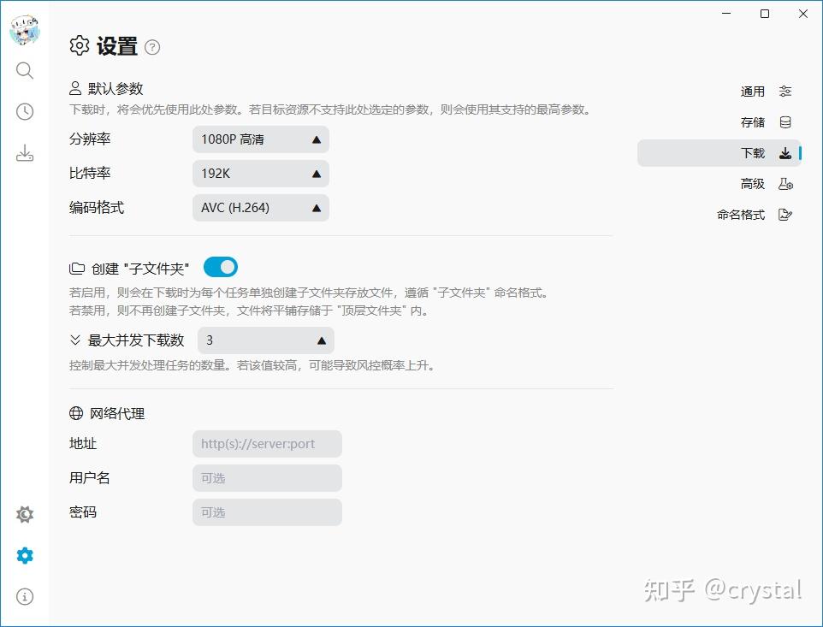The width and height of the screenshot is (823, 627).
Task: Open help via the question mark beside 设置
Action: [152, 47]
